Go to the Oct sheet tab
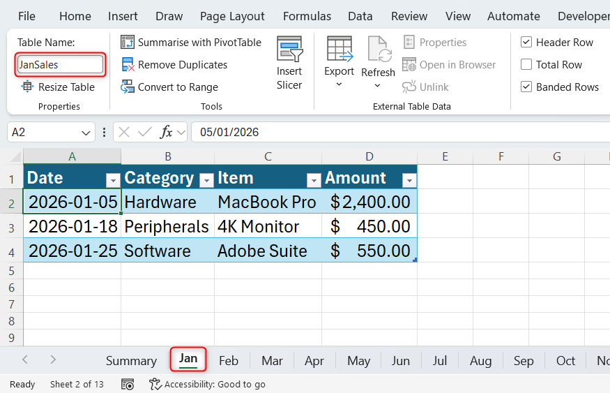 point(565,361)
